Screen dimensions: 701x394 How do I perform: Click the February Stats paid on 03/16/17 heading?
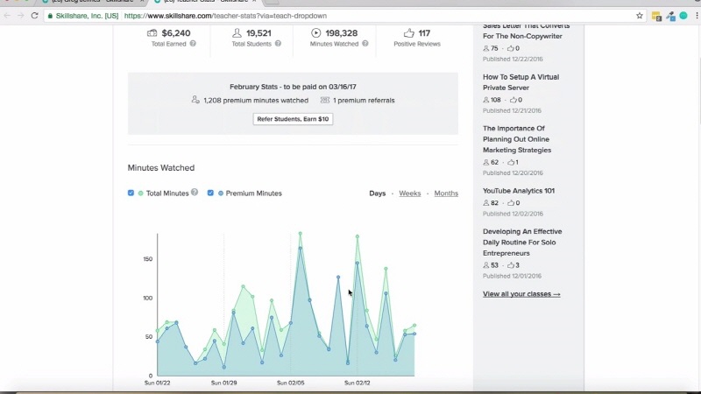(x=293, y=87)
